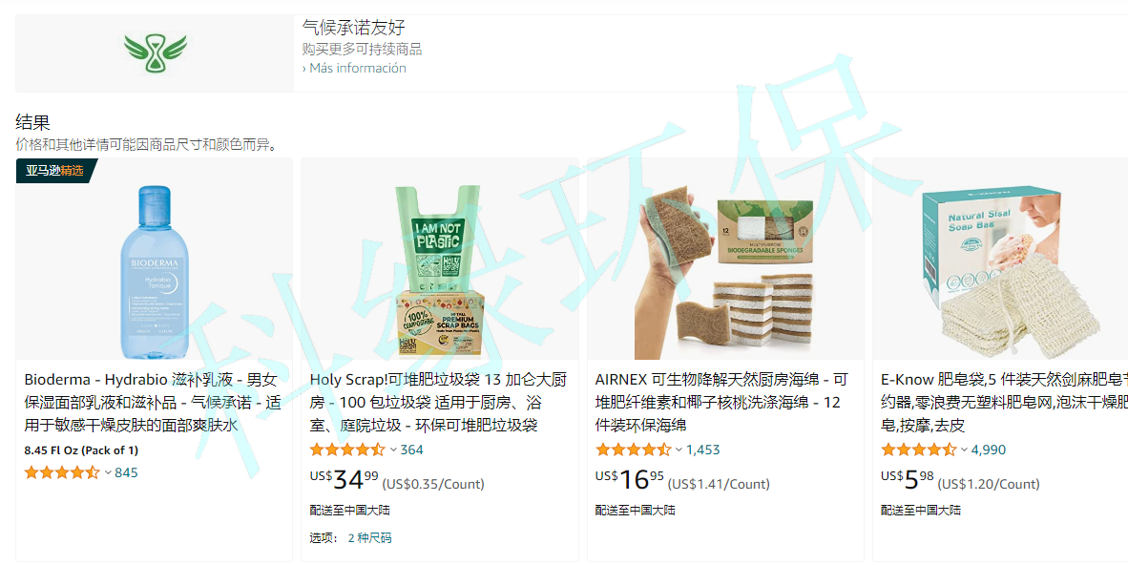Click the 亚马逊精选 badge
This screenshot has height=565, width=1128.
coord(54,171)
